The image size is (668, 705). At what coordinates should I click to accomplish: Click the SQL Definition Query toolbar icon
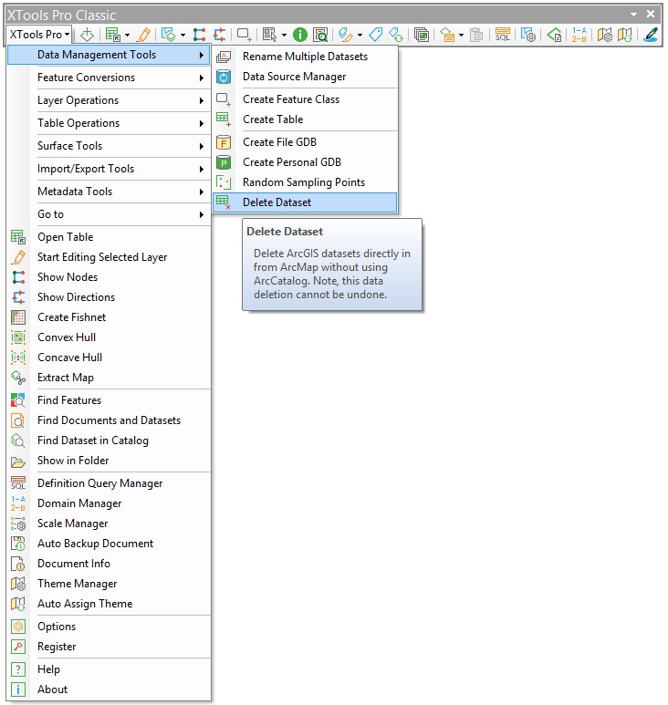point(503,35)
